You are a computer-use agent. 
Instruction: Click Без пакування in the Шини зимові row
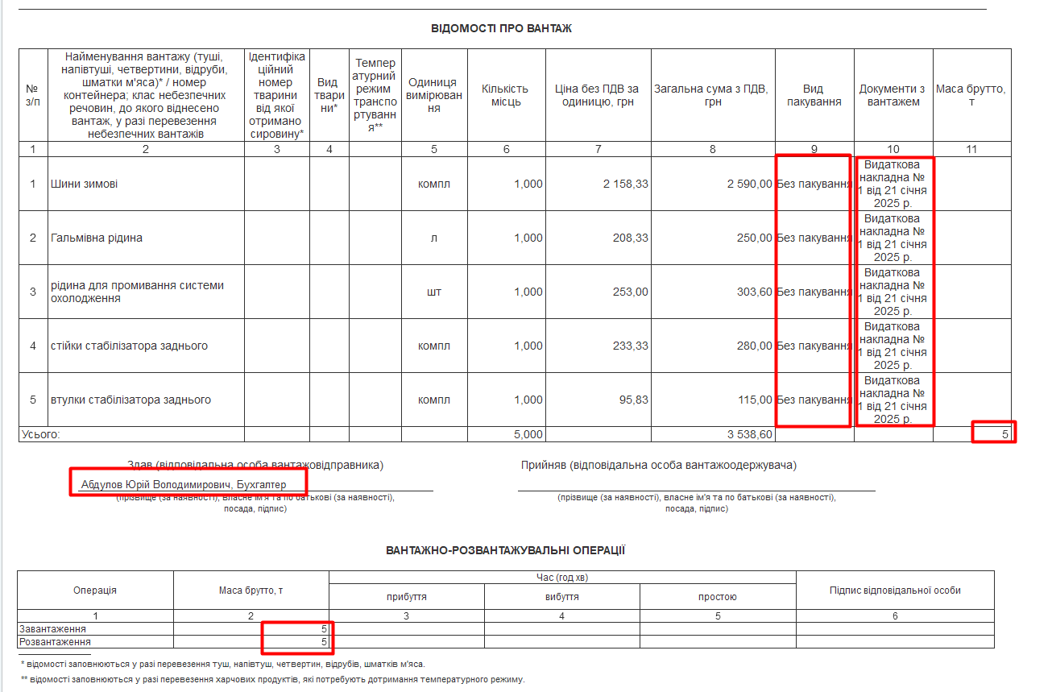point(814,184)
